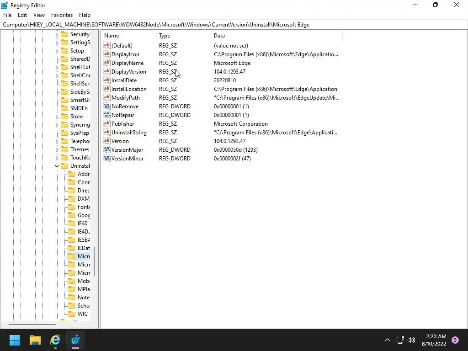The width and height of the screenshot is (468, 351).
Task: Open clock and date flyout
Action: tap(434, 340)
